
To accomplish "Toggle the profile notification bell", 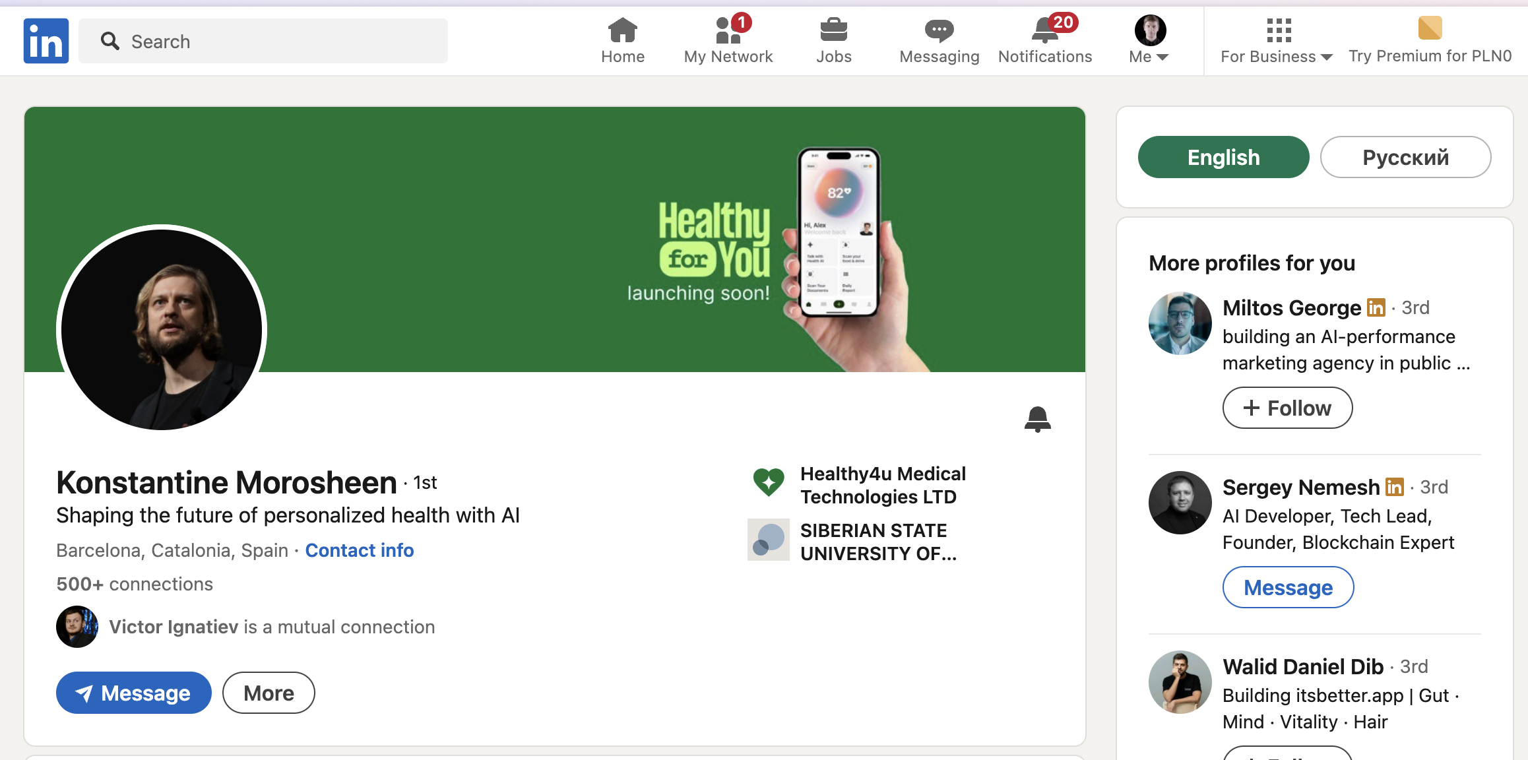I will coord(1037,419).
